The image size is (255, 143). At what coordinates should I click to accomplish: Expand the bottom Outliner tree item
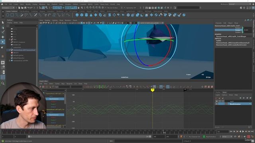pos(10,61)
